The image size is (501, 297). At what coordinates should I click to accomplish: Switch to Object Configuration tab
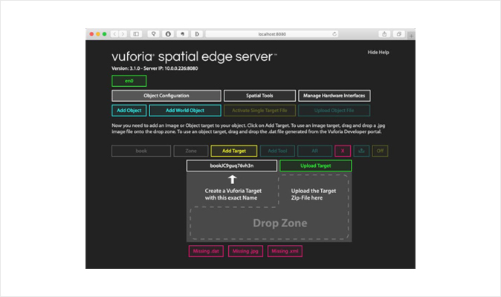pyautogui.click(x=167, y=95)
